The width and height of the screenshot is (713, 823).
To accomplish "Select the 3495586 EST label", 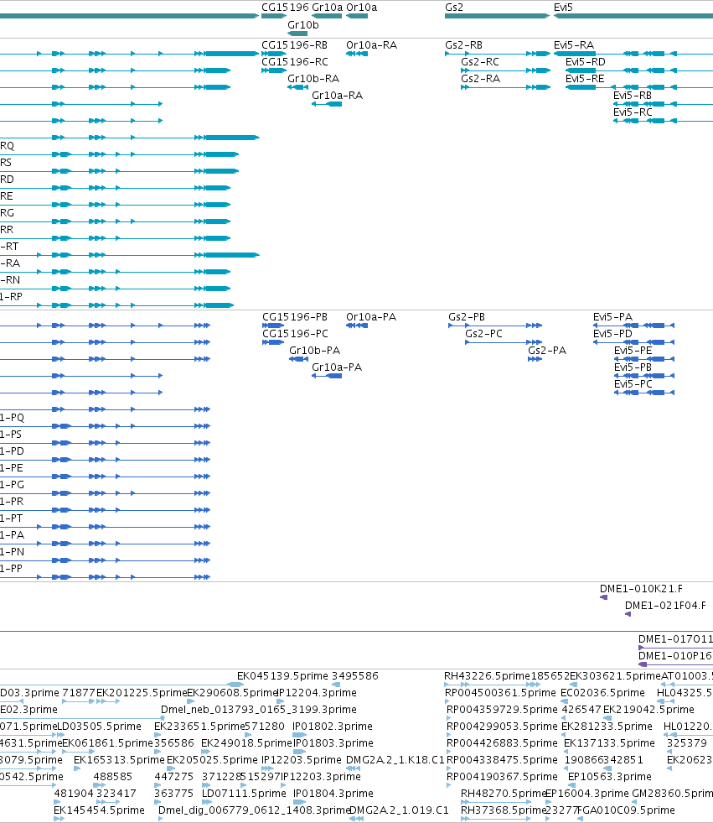I will 355,676.
